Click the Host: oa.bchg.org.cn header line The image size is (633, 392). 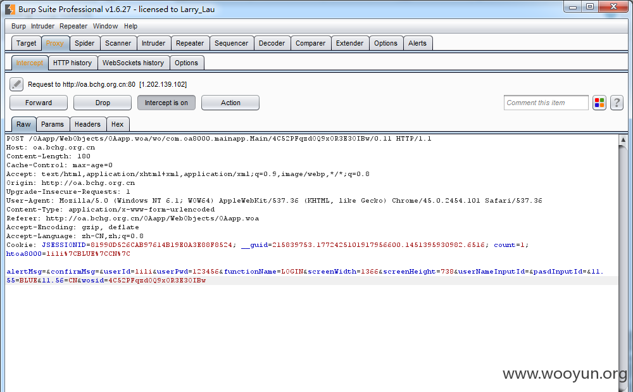pos(51,148)
